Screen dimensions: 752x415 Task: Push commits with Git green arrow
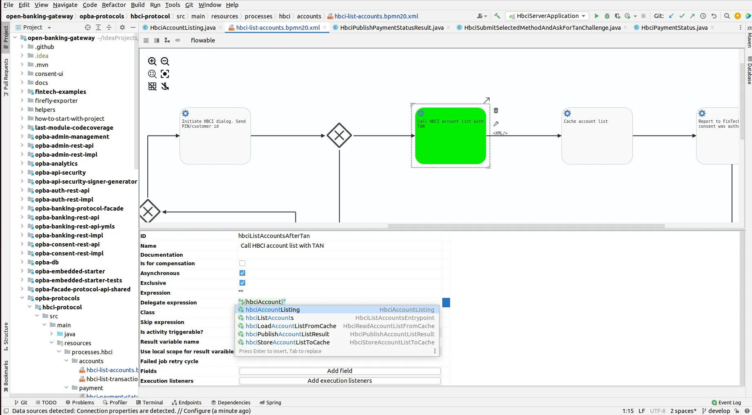(x=692, y=16)
